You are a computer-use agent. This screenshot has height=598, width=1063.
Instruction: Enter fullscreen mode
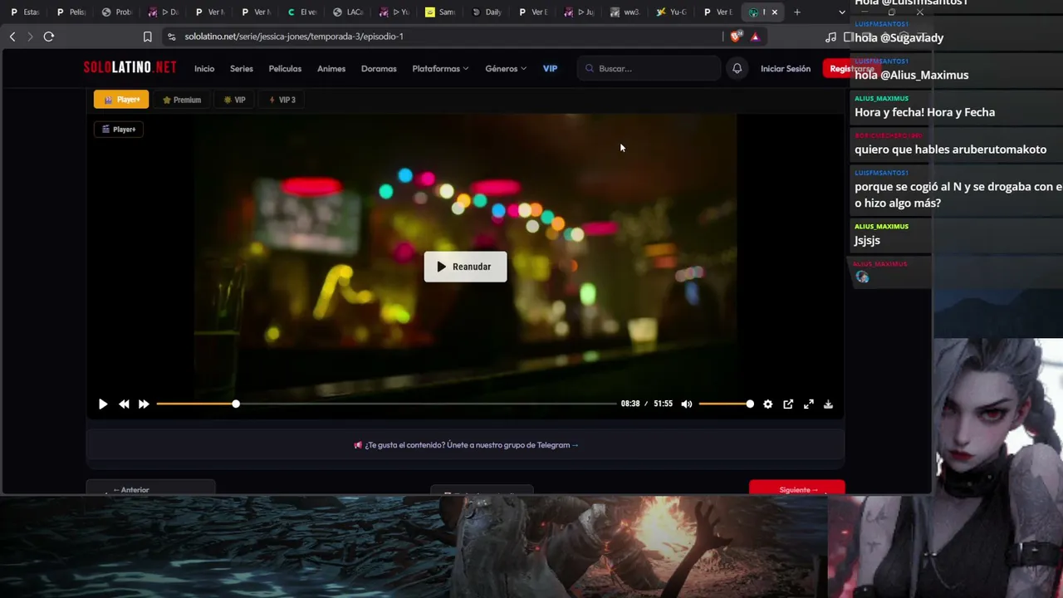pyautogui.click(x=808, y=404)
